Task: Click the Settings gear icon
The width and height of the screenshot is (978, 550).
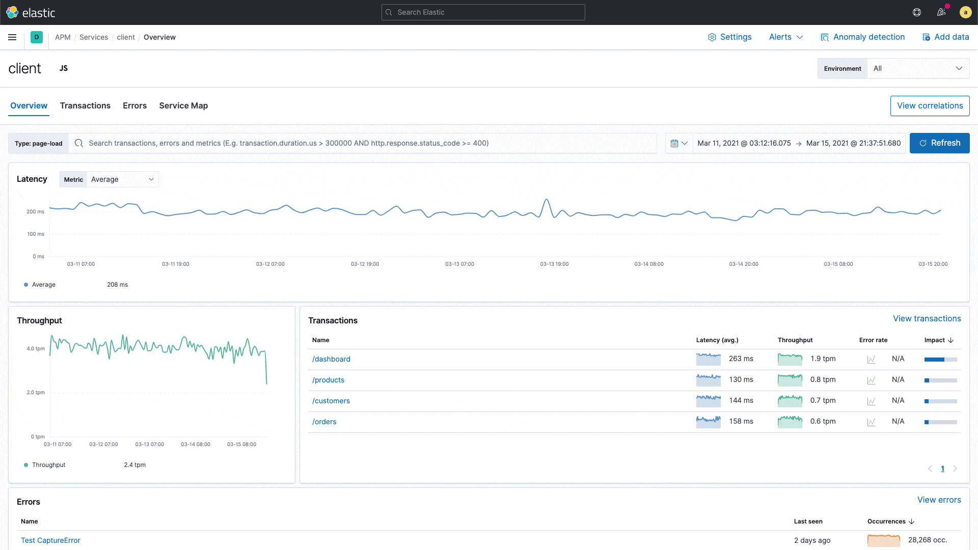Action: pyautogui.click(x=712, y=37)
